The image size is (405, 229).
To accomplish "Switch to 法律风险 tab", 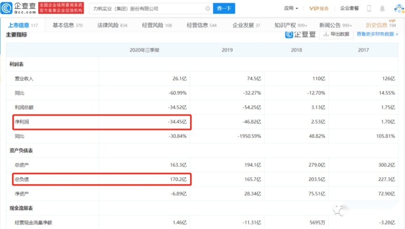I will coord(112,25).
